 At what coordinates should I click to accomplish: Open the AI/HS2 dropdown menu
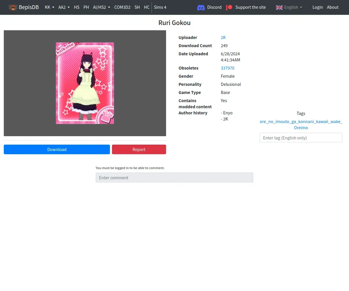click(x=102, y=7)
